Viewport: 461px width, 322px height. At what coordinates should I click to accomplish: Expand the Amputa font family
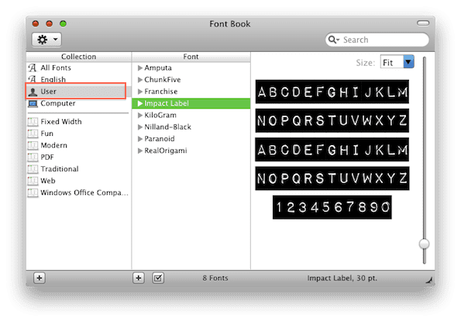tap(140, 68)
